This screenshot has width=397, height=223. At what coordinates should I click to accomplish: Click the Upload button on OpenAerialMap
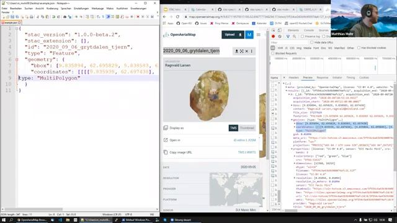coord(233,35)
